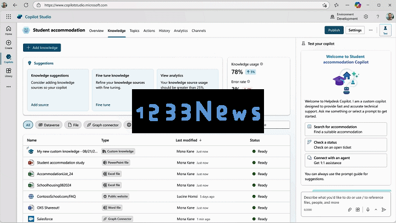Open Student accommodation study row
The width and height of the screenshot is (396, 223).
[156, 162]
